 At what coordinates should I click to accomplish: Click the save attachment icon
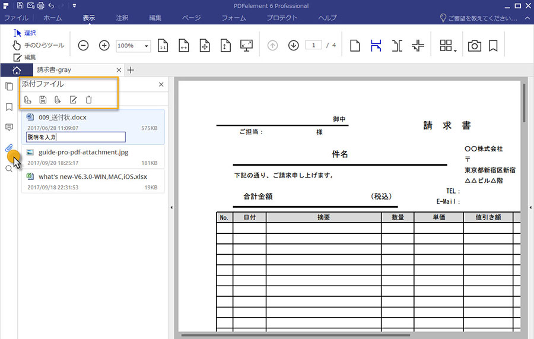[43, 100]
